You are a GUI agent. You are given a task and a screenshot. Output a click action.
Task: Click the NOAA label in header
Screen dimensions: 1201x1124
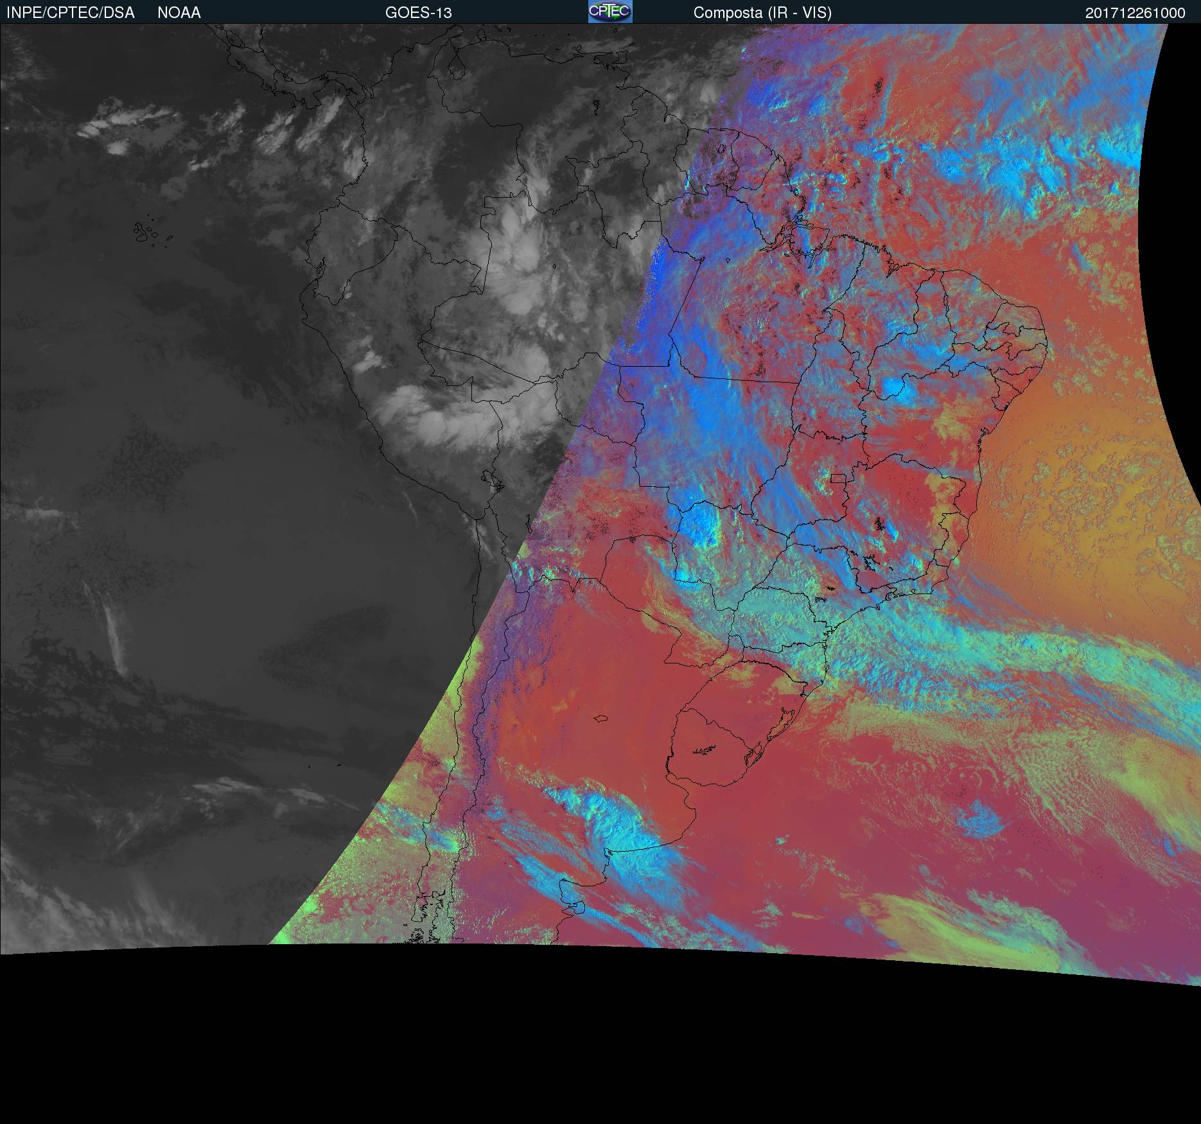click(179, 13)
